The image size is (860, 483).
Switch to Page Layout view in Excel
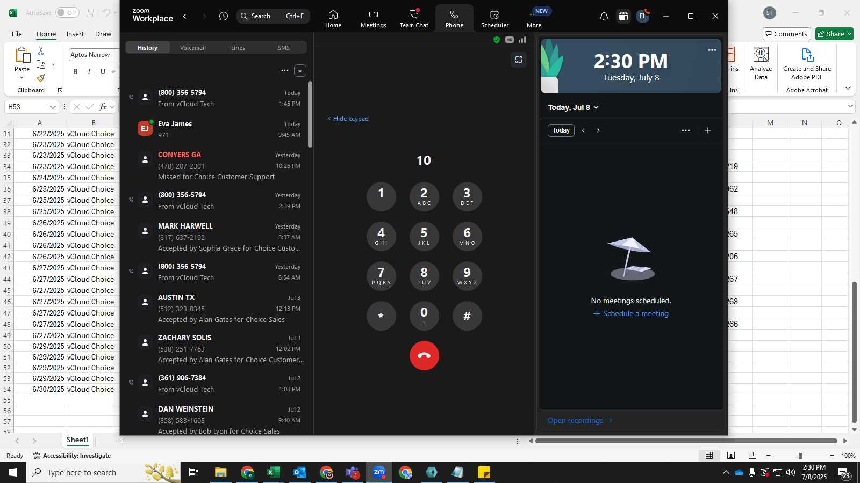(731, 456)
